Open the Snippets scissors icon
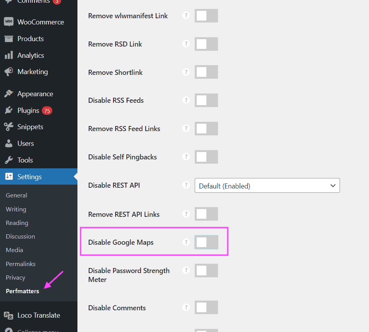The width and height of the screenshot is (369, 332). [x=9, y=126]
